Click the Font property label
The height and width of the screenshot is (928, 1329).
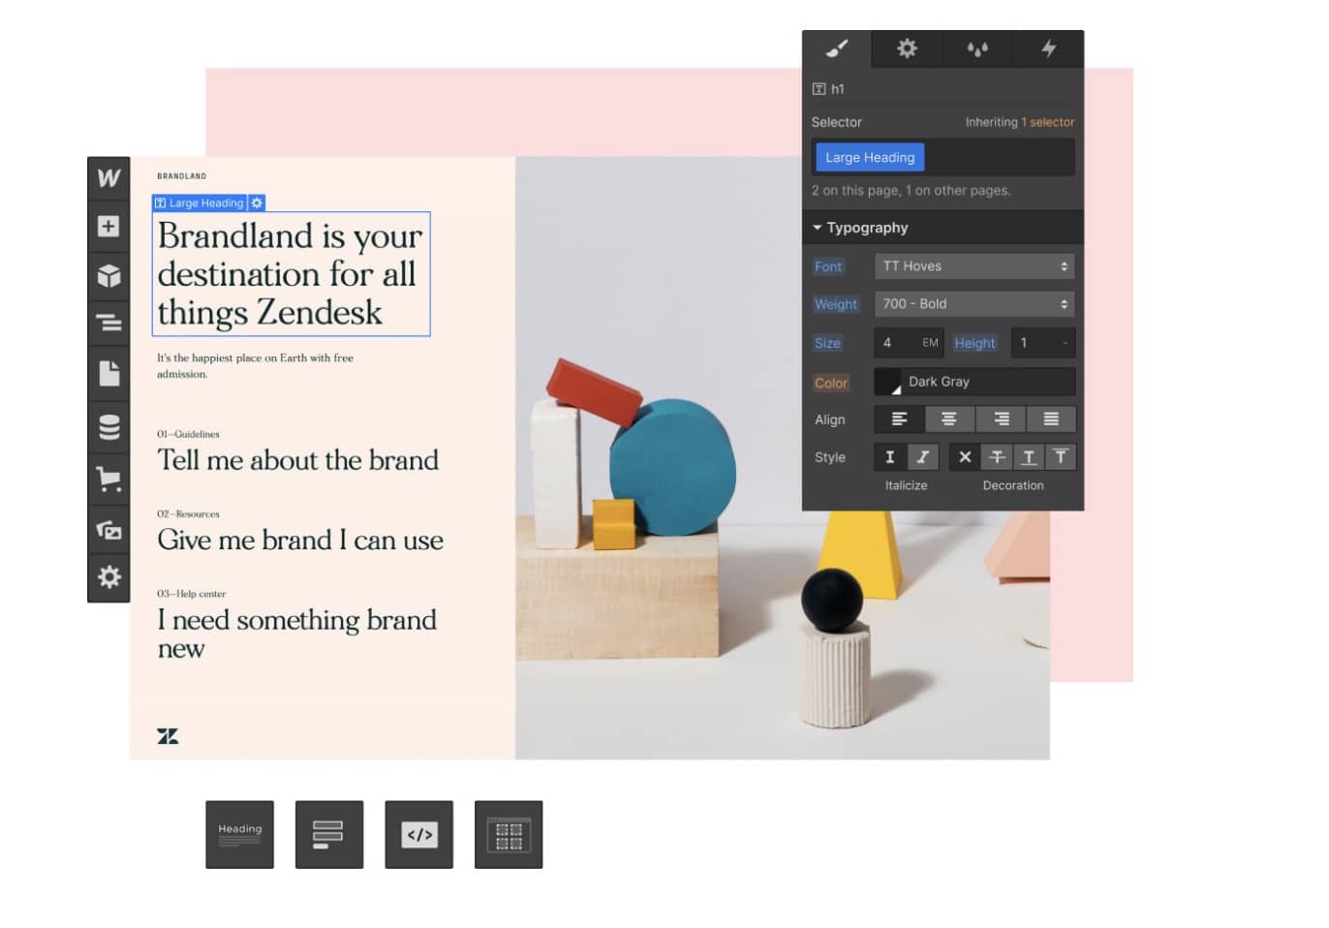[828, 266]
